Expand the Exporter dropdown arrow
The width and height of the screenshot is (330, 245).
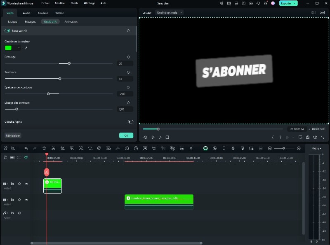(x=295, y=3)
